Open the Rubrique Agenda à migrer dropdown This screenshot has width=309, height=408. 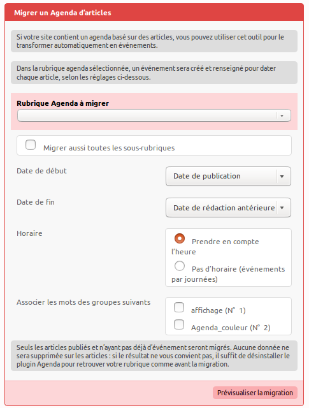point(154,115)
